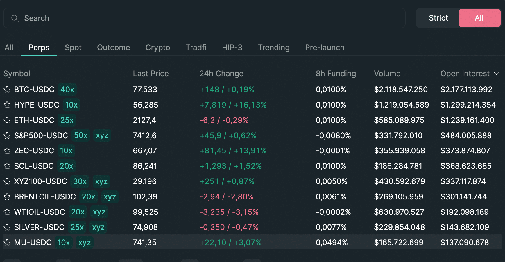Viewport: 505px width, 262px height.
Task: Toggle star on SILVER-USDC row
Action: 7,227
